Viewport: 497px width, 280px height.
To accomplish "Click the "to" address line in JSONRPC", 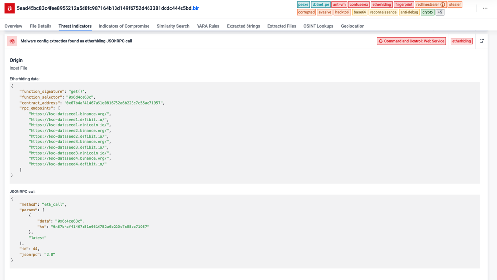I will [93, 227].
